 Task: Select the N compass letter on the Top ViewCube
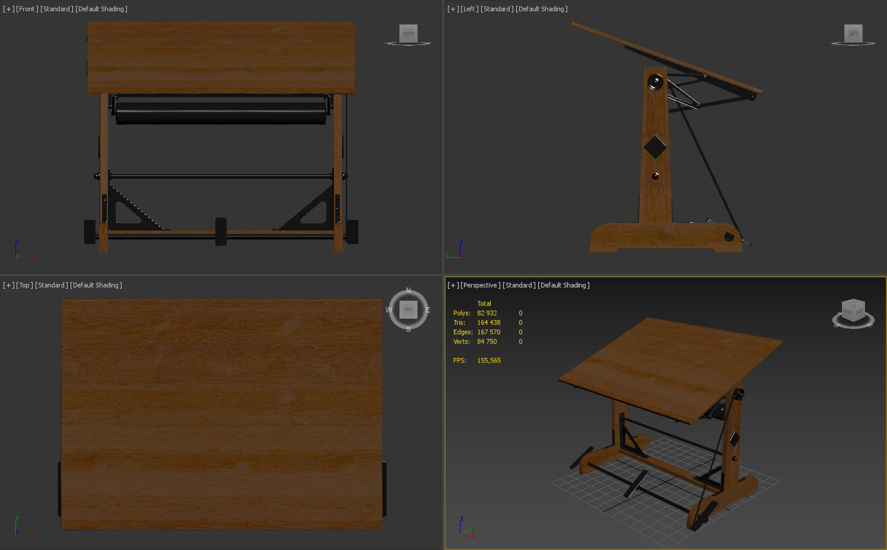(x=408, y=290)
